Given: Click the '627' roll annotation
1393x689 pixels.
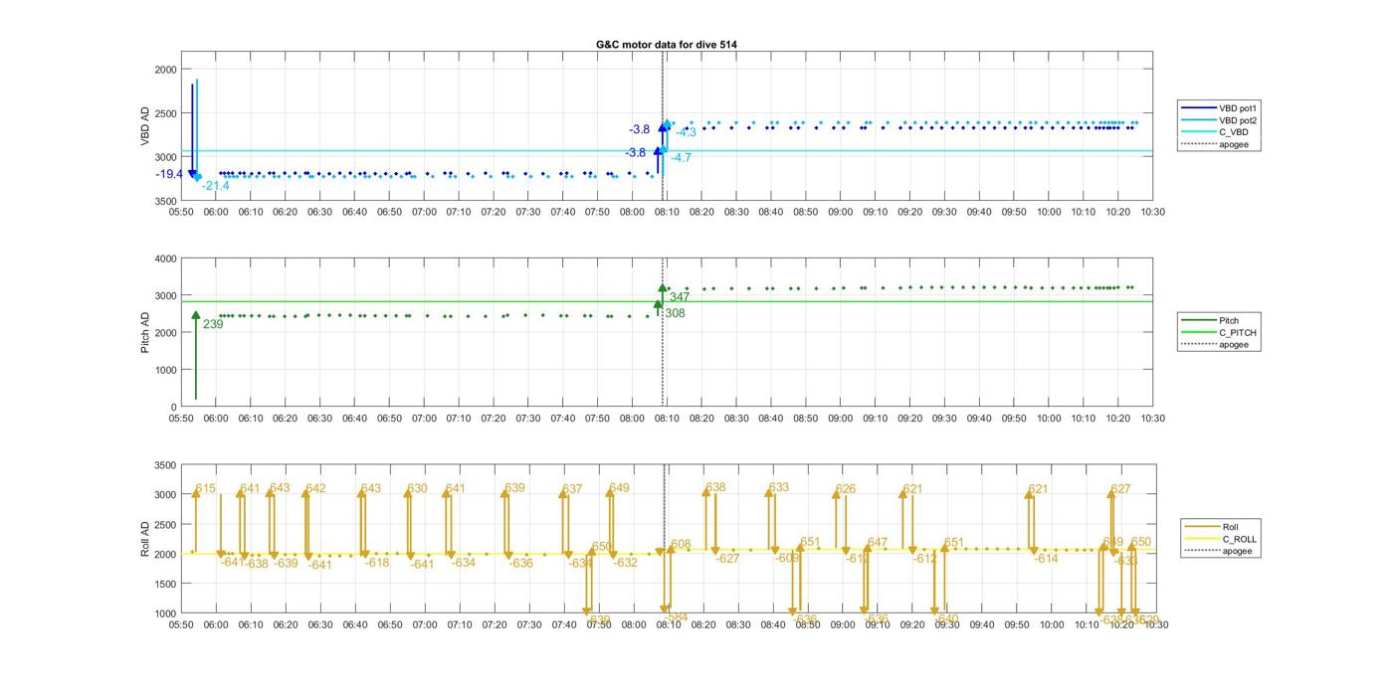Looking at the screenshot, I should pos(1121,489).
